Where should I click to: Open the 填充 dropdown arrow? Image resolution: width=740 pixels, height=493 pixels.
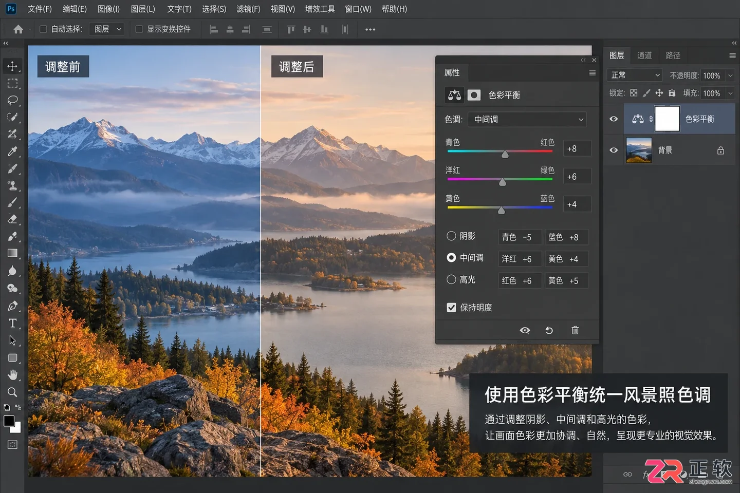point(730,93)
